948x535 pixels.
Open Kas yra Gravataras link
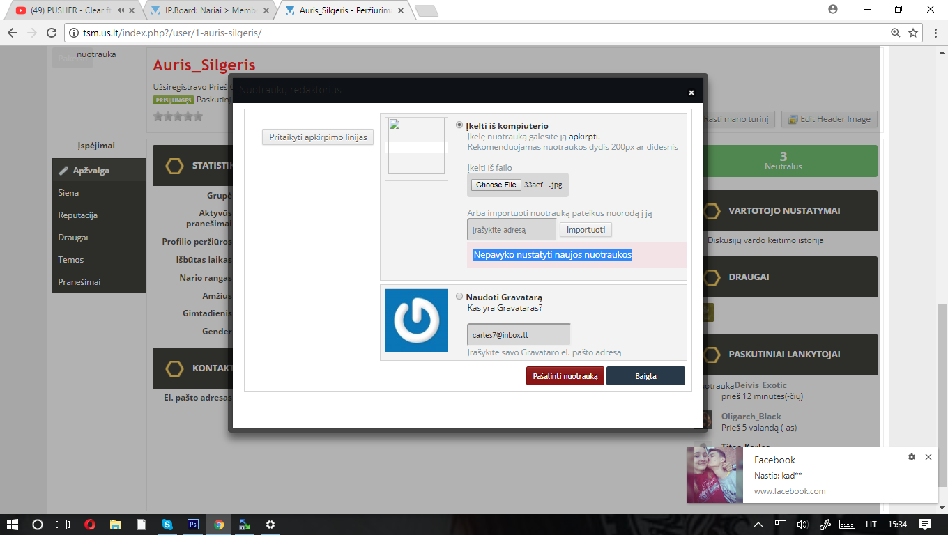point(505,308)
